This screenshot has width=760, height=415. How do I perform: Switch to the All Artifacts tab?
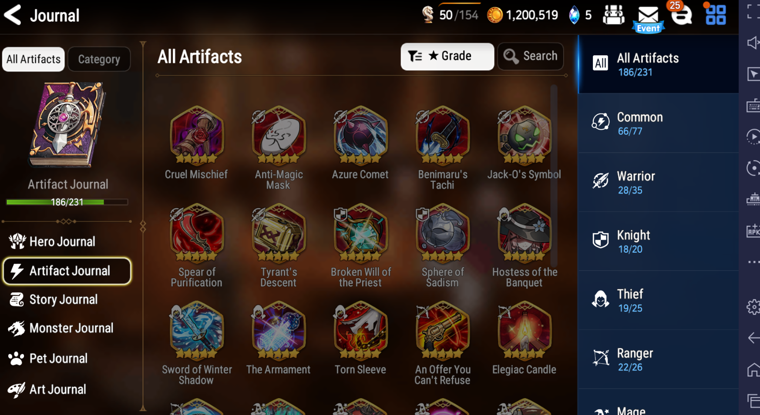click(x=34, y=59)
